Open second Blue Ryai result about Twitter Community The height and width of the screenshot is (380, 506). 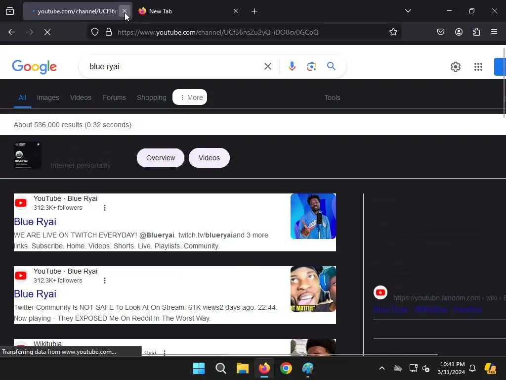click(x=35, y=294)
